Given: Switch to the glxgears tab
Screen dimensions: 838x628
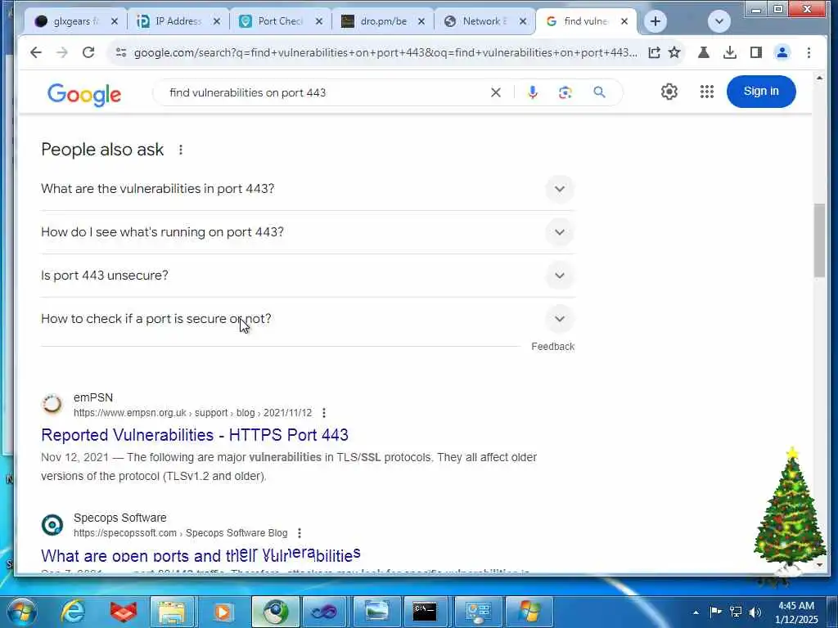Looking at the screenshot, I should click(x=75, y=21).
